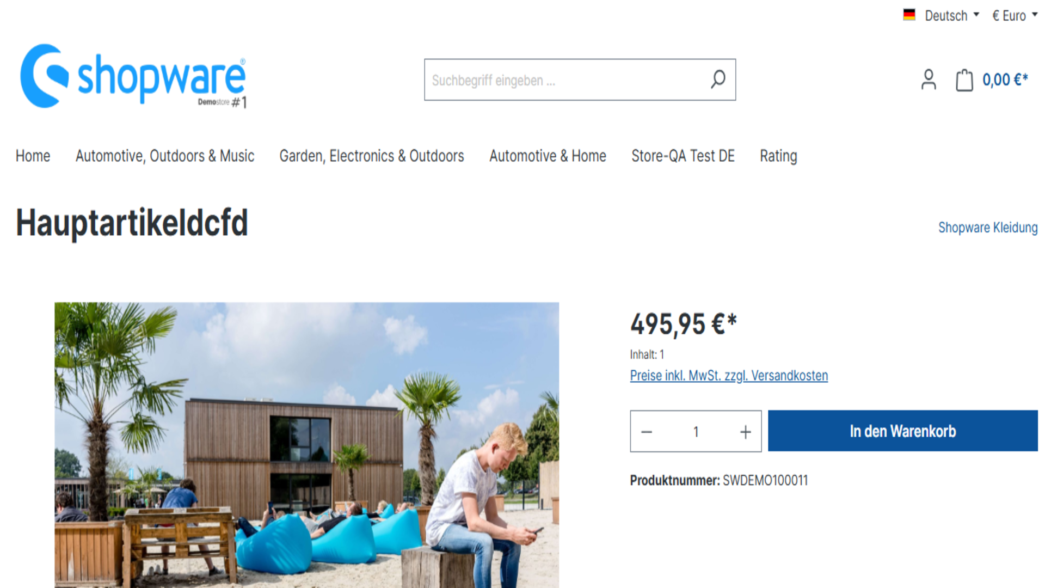Screen dimensions: 1045x588
Task: Open the shopping cart bag icon
Action: pos(964,79)
